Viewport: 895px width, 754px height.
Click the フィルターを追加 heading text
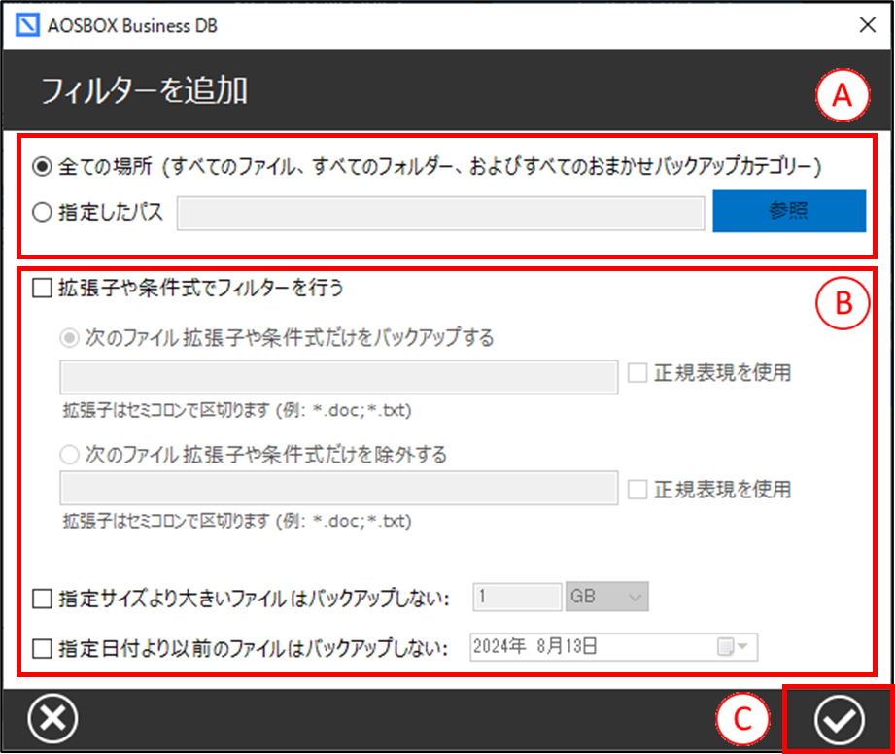145,90
